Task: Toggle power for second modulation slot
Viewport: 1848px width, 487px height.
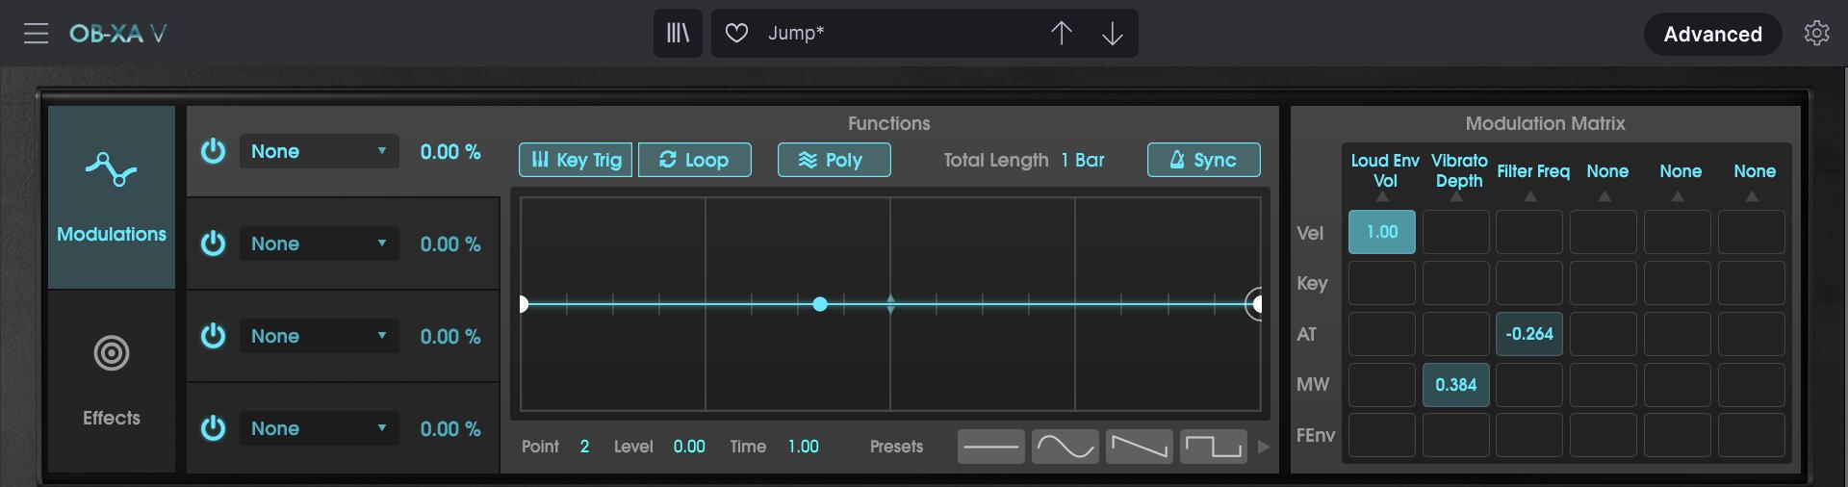Action: [x=213, y=243]
